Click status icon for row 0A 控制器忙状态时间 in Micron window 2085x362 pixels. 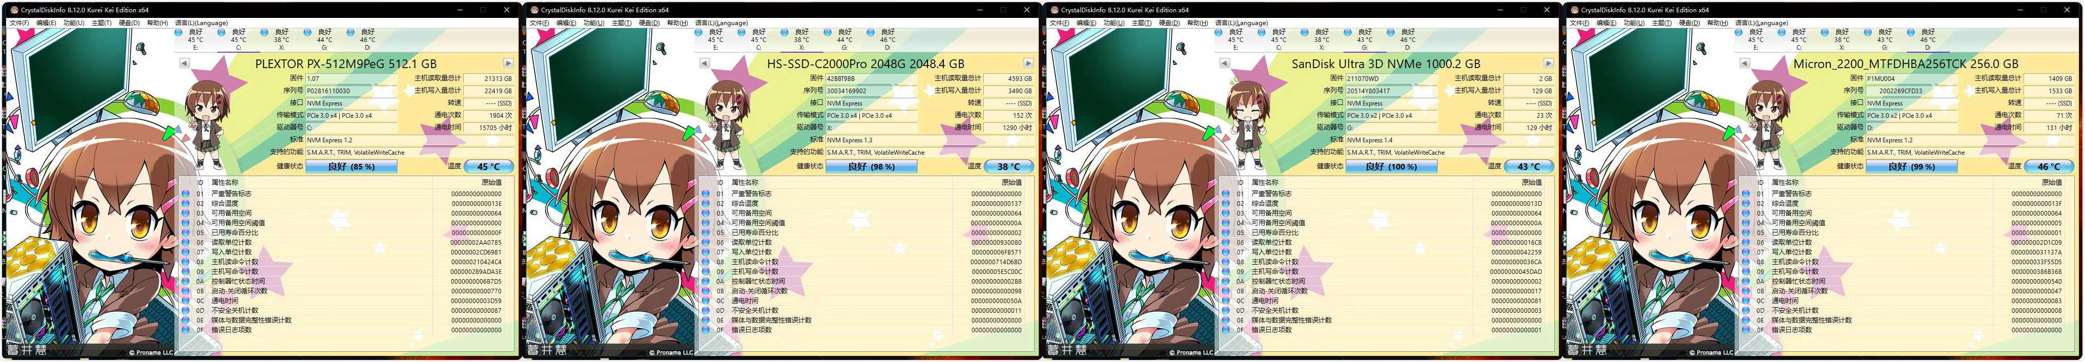click(1746, 281)
